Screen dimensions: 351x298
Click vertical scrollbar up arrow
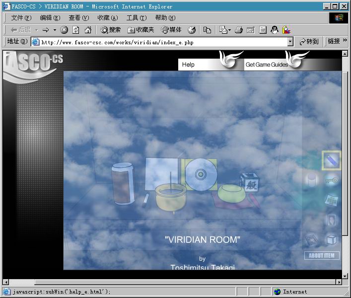(x=345, y=54)
